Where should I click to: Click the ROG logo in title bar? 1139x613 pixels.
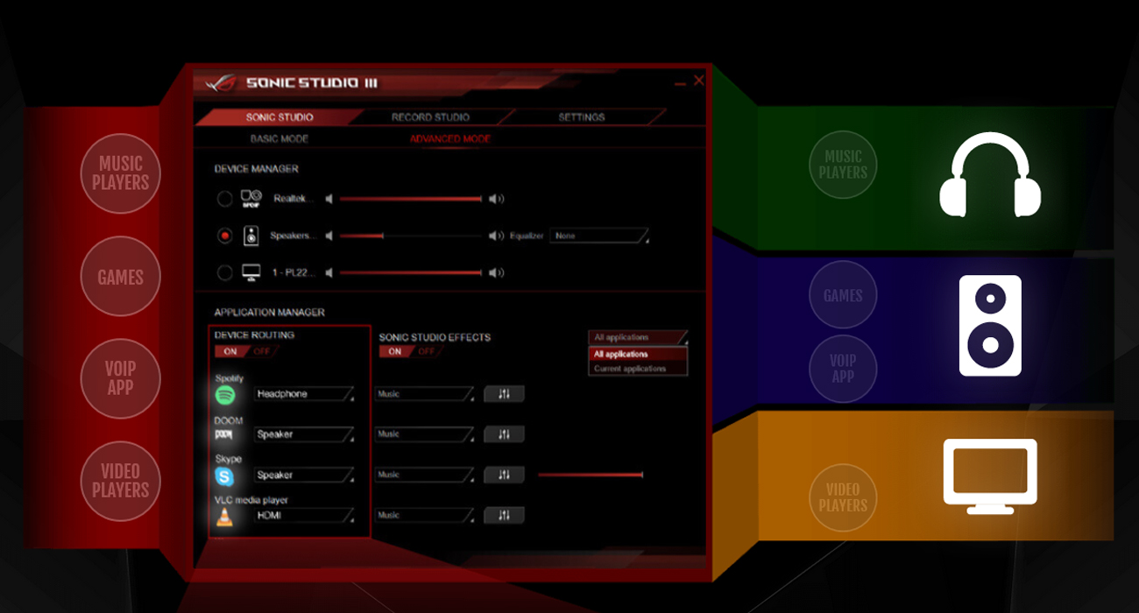221,83
